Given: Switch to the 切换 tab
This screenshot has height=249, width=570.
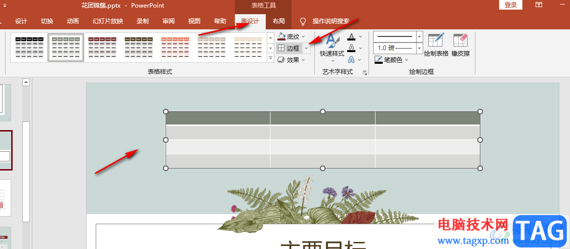Looking at the screenshot, I should point(47,21).
